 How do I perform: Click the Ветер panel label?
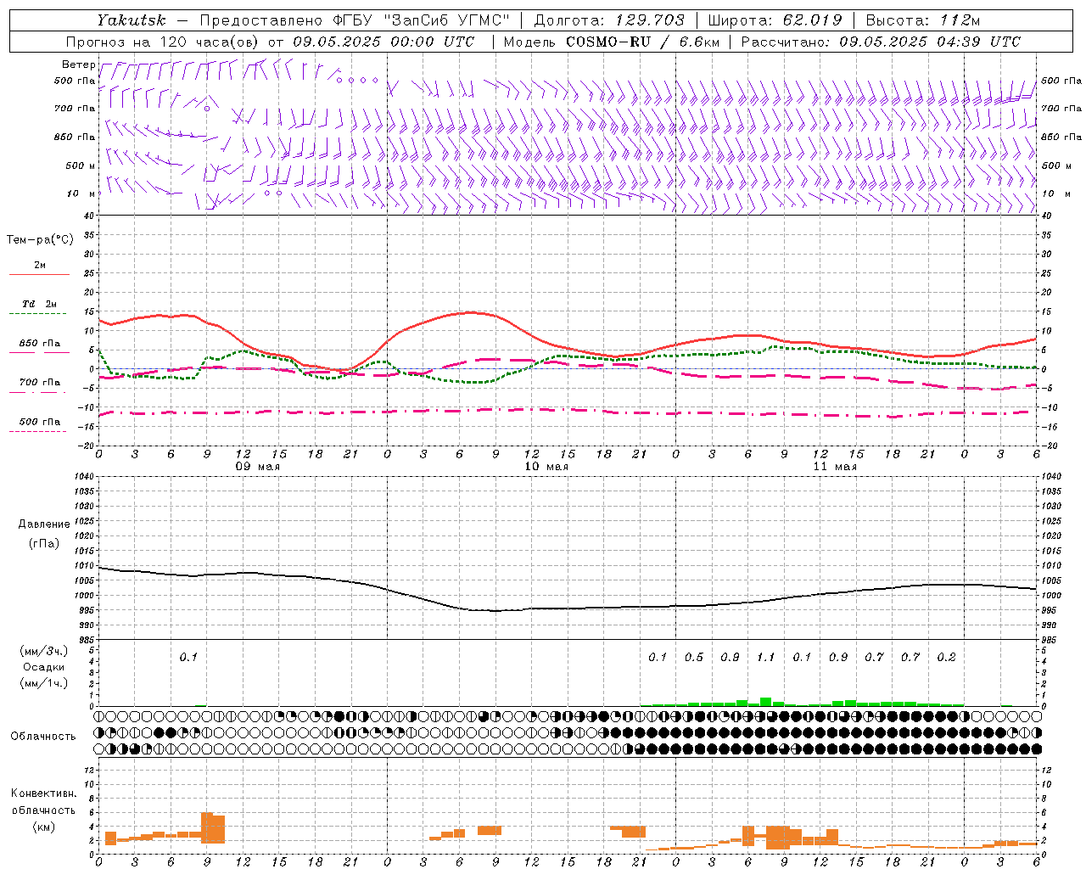[x=78, y=64]
